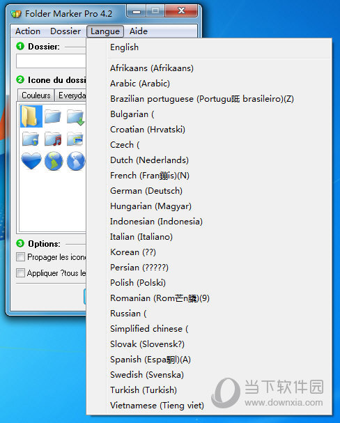340x423 pixels.
Task: Select Swedish (Svenska)
Action: [x=209, y=375]
